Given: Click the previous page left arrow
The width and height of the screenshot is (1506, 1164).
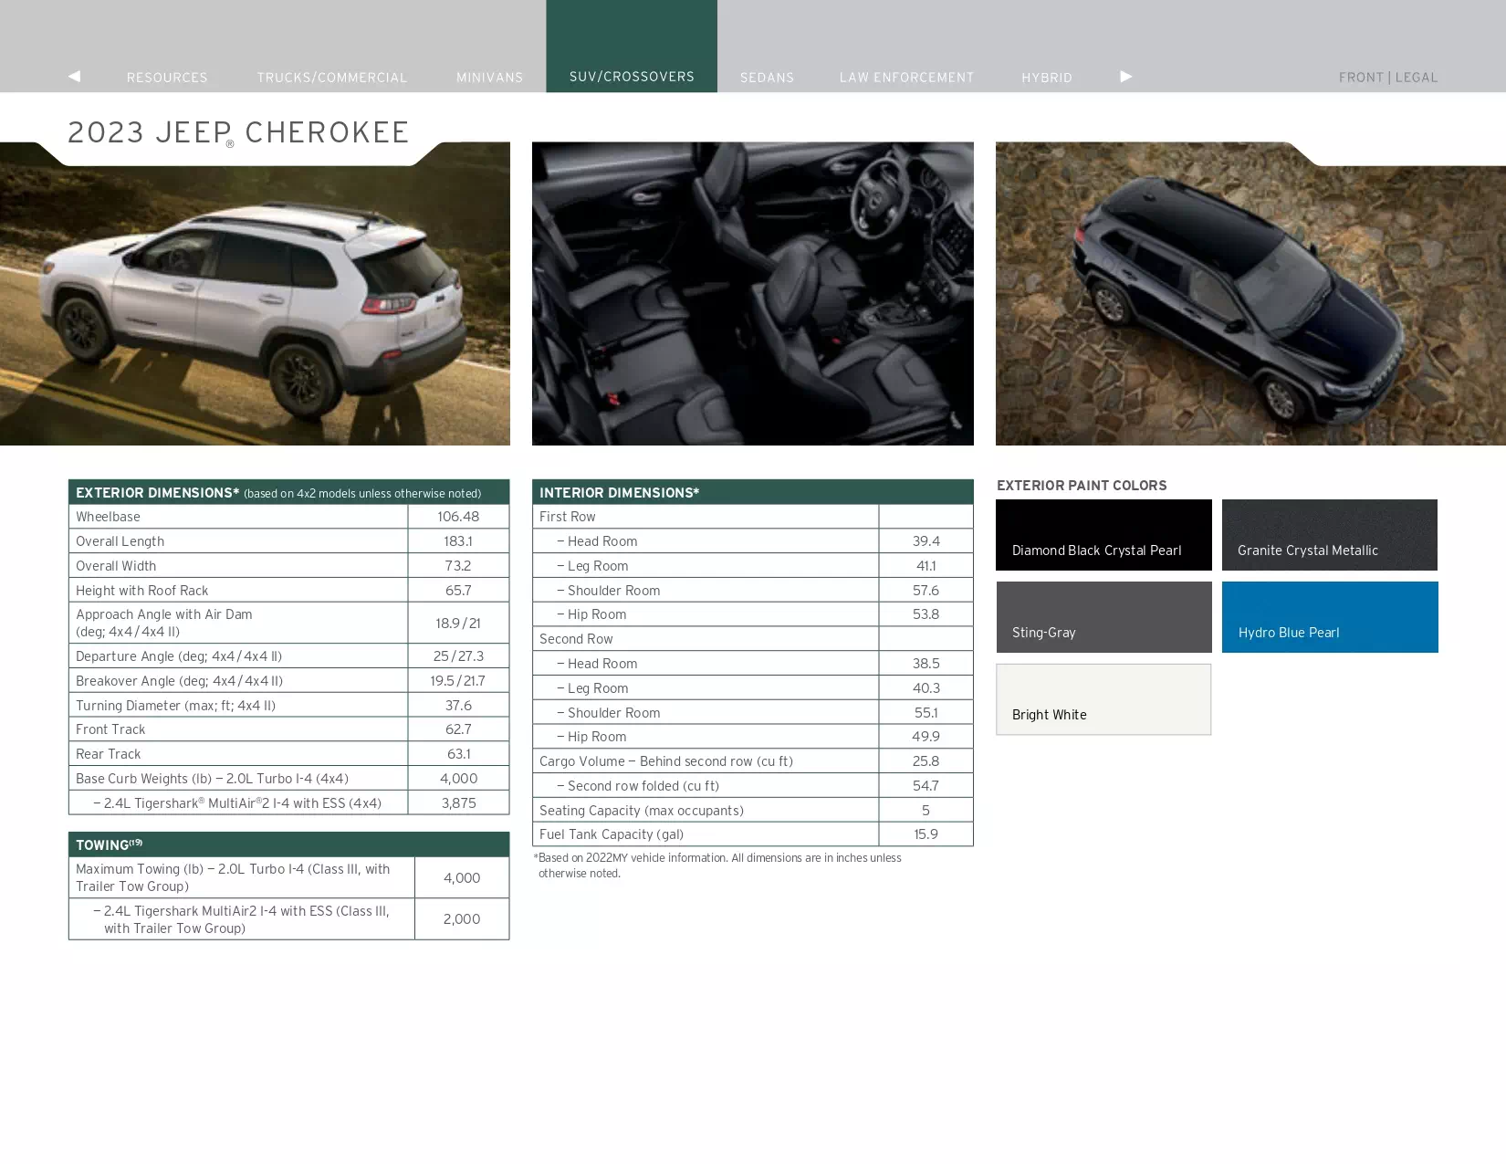Looking at the screenshot, I should 75,77.
